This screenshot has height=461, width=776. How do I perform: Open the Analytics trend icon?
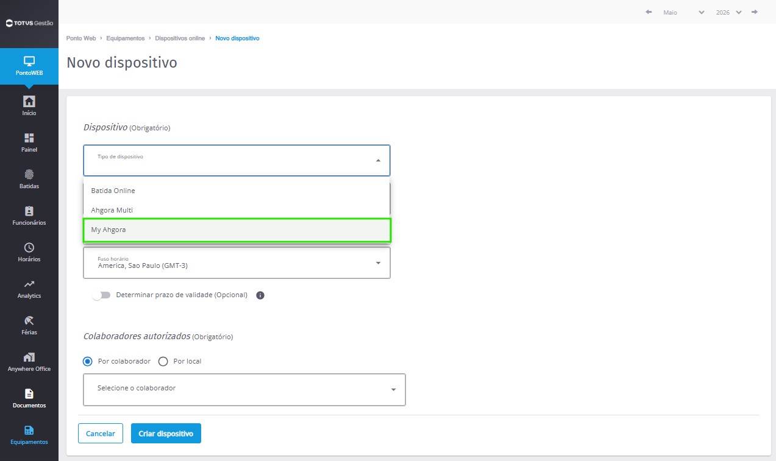[x=29, y=284]
